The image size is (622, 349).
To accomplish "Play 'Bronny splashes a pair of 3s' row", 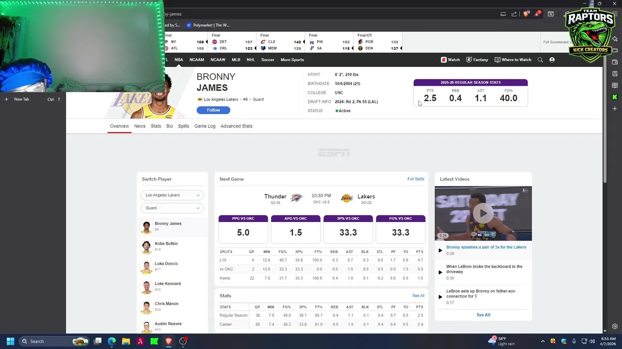I will tap(483, 250).
